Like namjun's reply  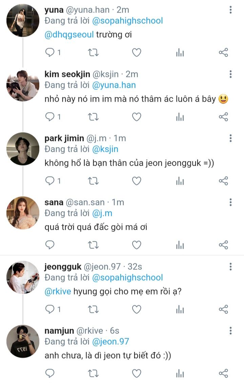coord(137,374)
